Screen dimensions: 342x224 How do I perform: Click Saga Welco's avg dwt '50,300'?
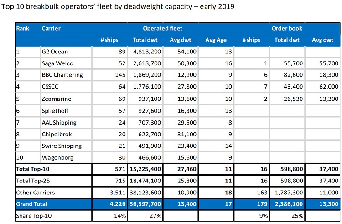click(187, 63)
